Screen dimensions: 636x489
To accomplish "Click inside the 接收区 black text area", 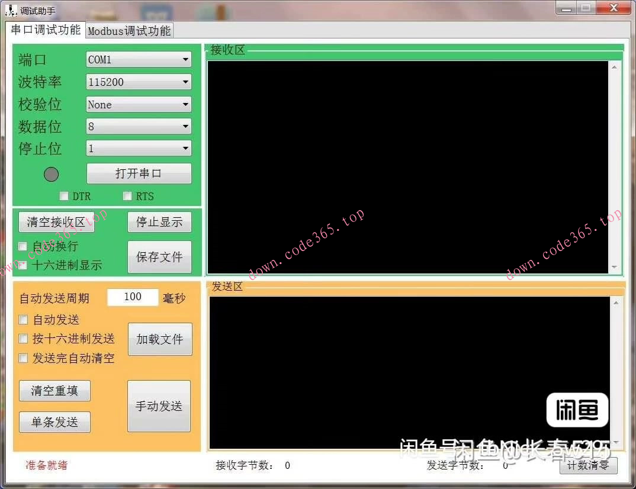I will 408,168.
